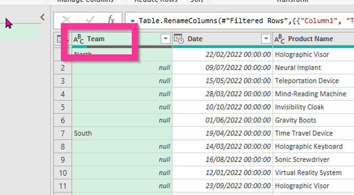Select row number 4
Image resolution: width=354 pixels, height=195 pixels.
63,94
